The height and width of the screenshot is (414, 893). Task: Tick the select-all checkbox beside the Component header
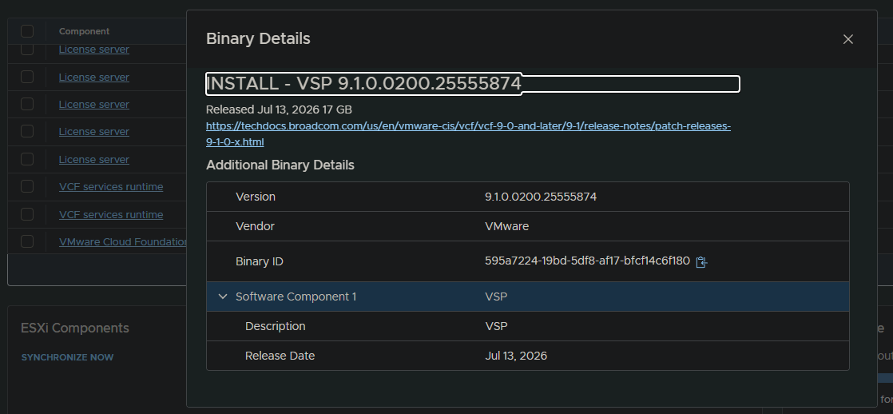coord(27,31)
